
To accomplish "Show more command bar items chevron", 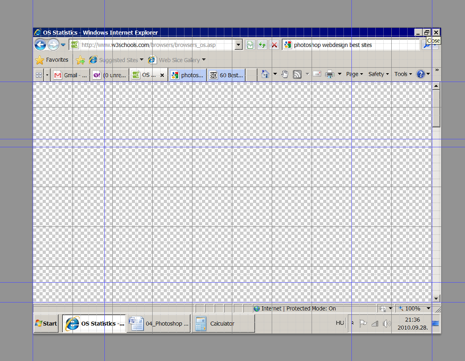I will (437, 70).
